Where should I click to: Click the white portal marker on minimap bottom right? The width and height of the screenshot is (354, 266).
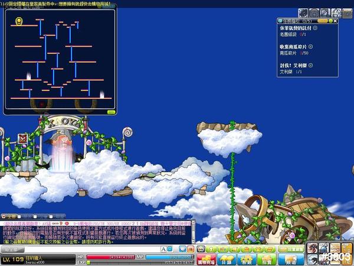click(102, 95)
